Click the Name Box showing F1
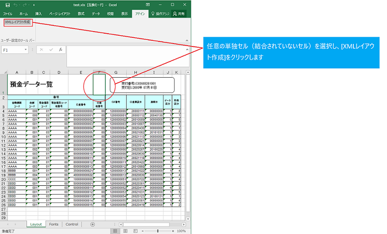The width and height of the screenshot is (387, 234). (13, 50)
